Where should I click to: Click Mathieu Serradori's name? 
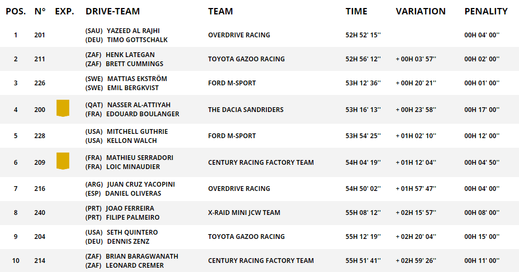(140, 158)
